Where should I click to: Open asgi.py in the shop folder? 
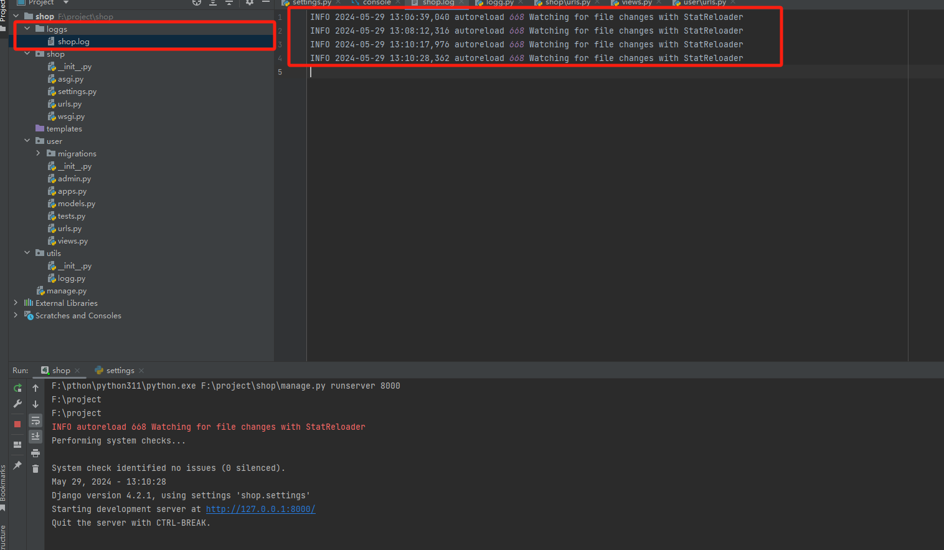click(x=70, y=79)
